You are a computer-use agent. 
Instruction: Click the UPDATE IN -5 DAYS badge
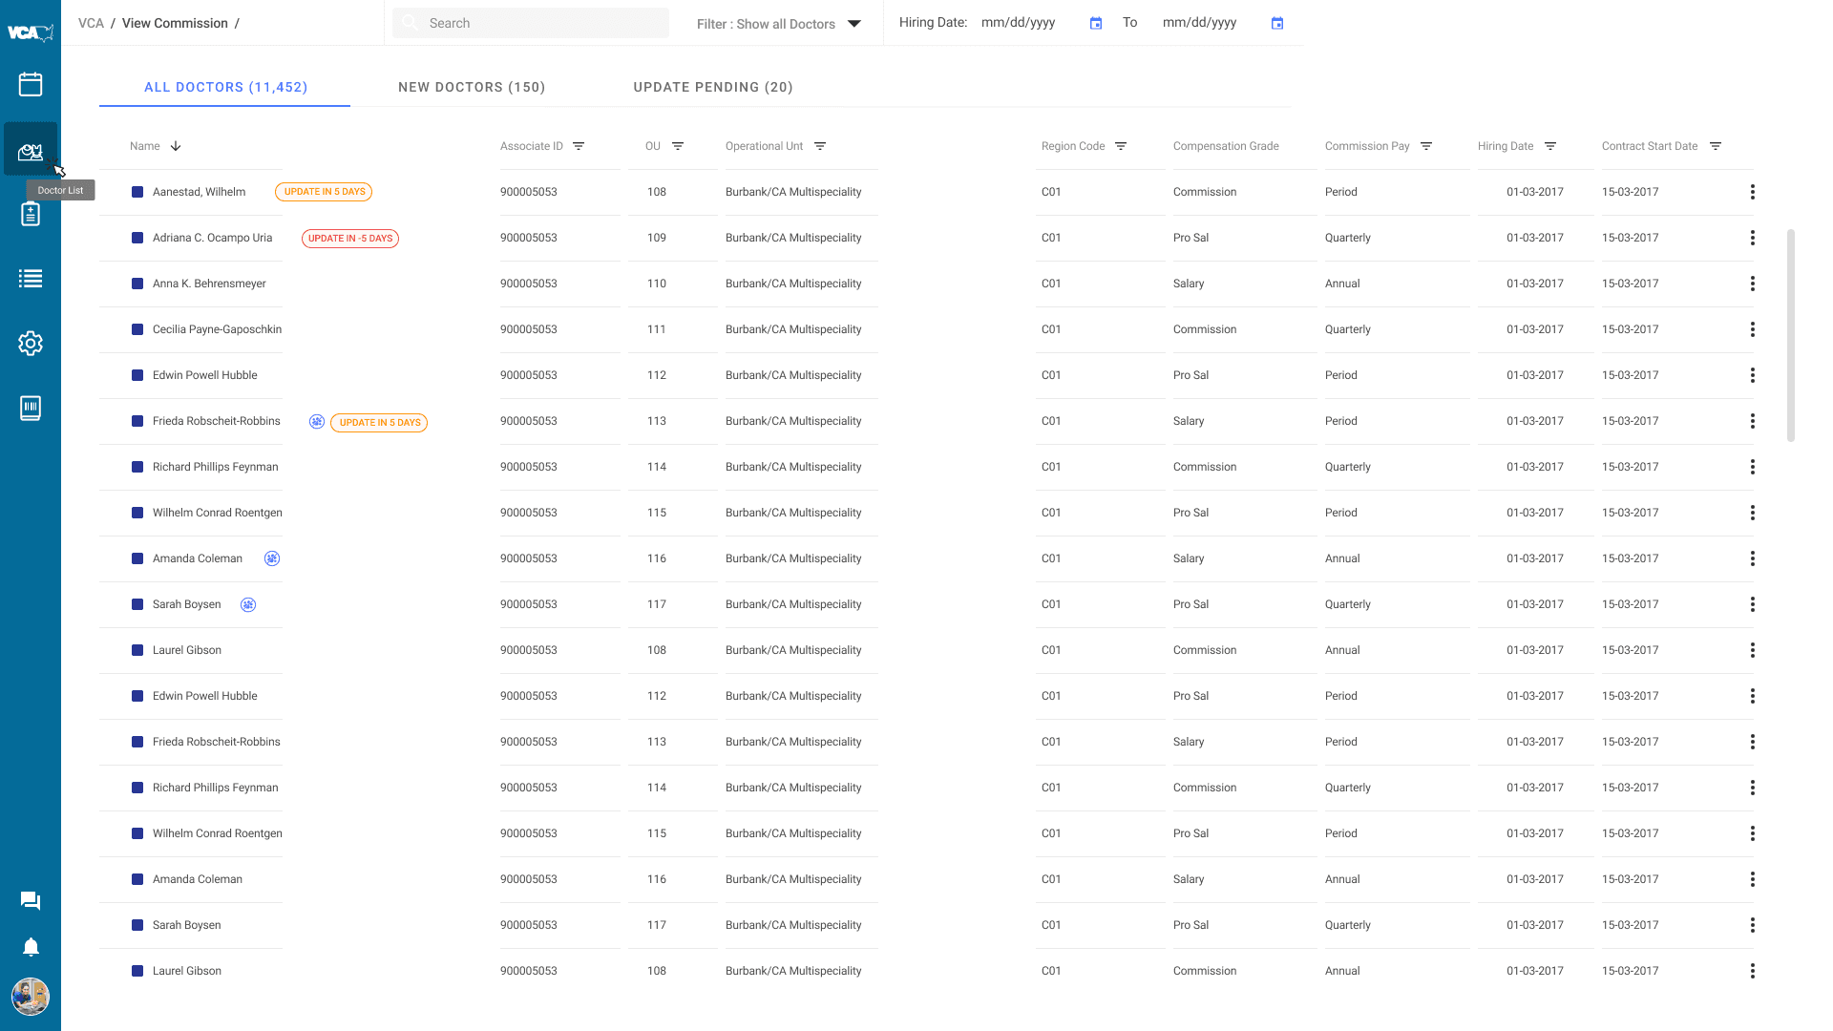(x=350, y=239)
